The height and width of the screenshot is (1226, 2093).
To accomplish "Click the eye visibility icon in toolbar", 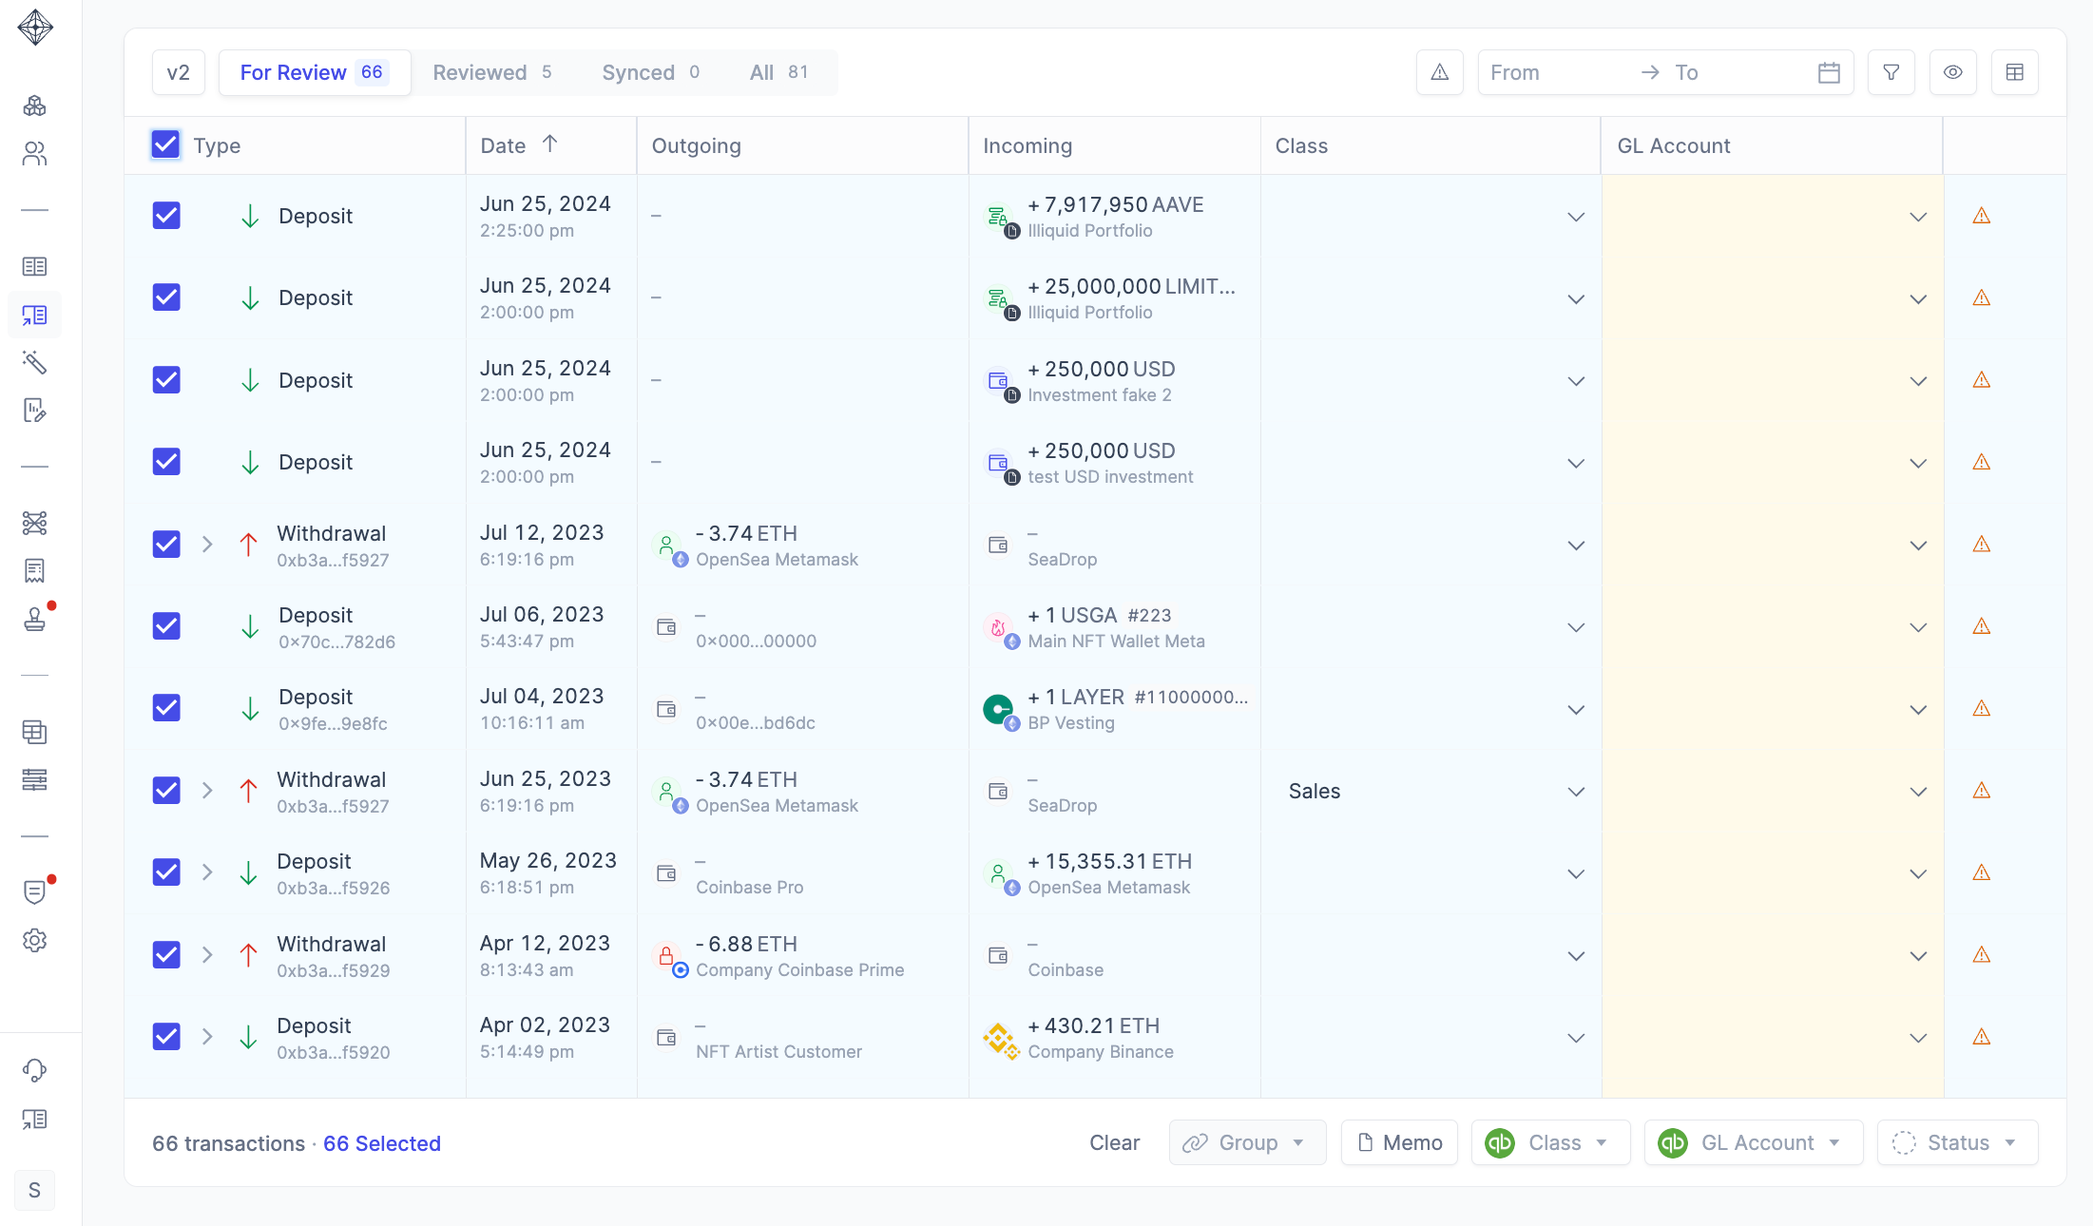I will pyautogui.click(x=1952, y=72).
